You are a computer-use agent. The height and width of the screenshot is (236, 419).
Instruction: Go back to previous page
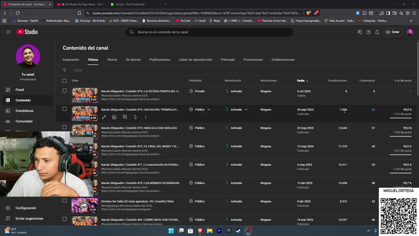pos(5,13)
